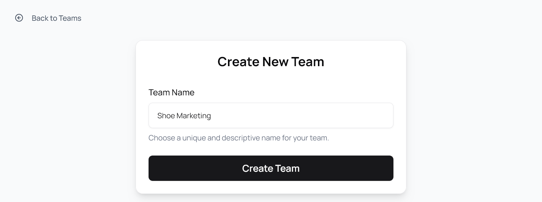
Task: Click the helper text below Team Name
Action: pos(239,138)
